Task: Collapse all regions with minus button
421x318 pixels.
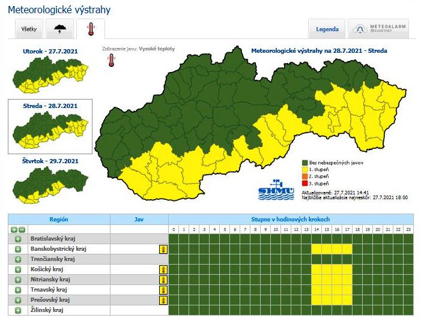Action: 22,229
